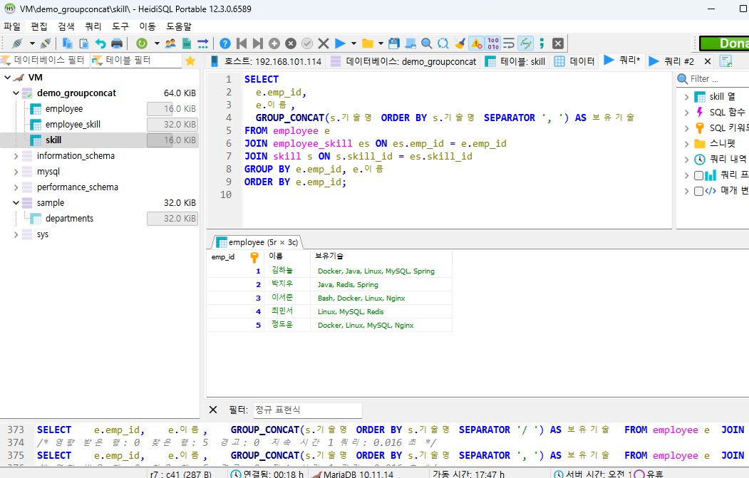Screen dimensions: 749x478
Task: Click the connect to server plug icon
Action: tap(17, 43)
